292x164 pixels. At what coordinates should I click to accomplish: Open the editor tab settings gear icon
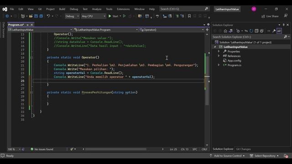[208, 25]
